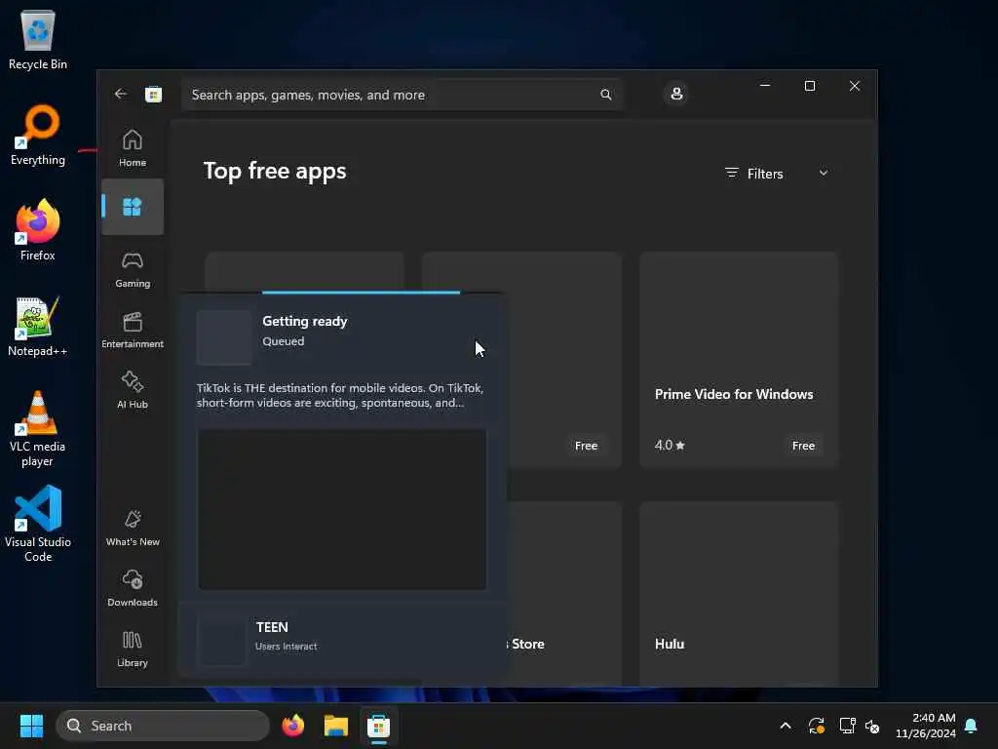Click the TEEN rating badge image

pyautogui.click(x=221, y=640)
